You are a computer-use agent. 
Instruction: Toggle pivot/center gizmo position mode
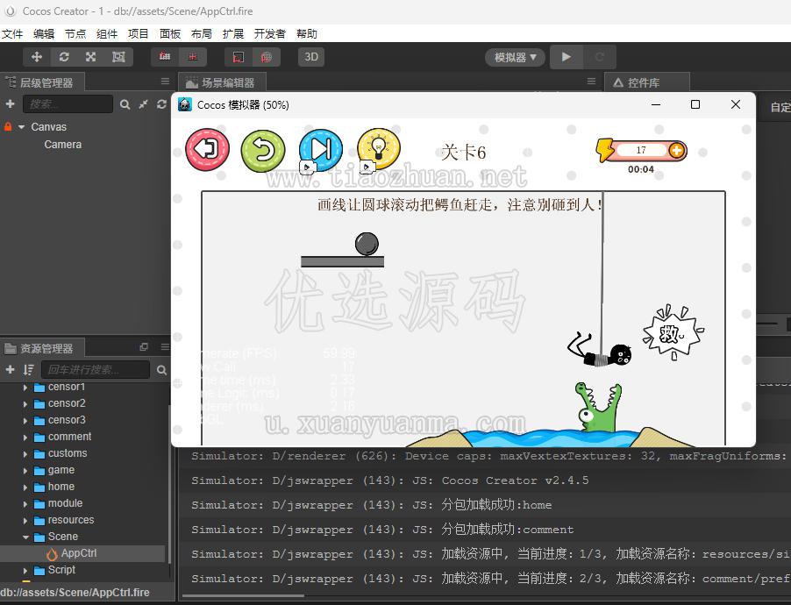coord(165,57)
